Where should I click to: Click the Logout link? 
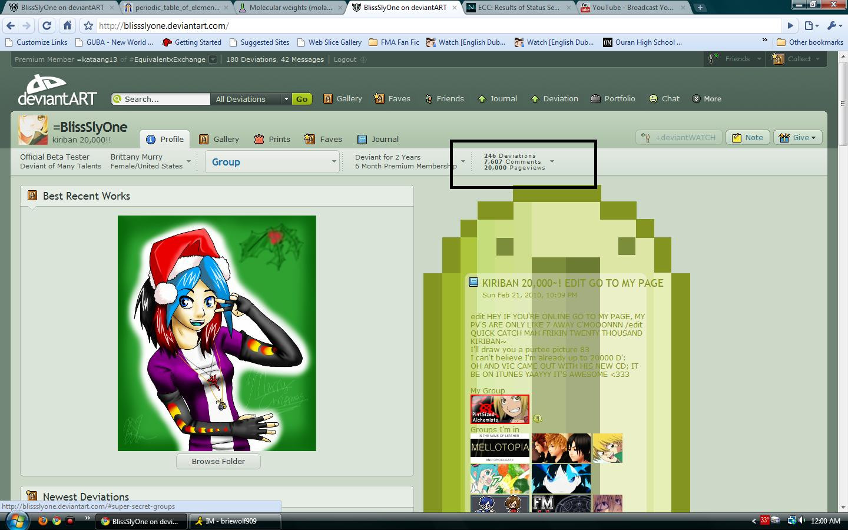[345, 59]
